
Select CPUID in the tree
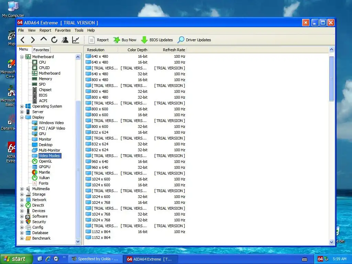(44, 68)
